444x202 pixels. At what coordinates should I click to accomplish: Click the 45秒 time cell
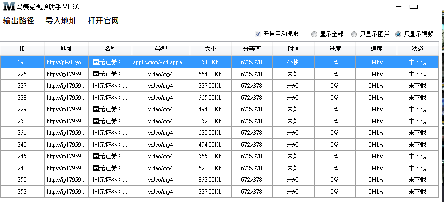point(294,62)
